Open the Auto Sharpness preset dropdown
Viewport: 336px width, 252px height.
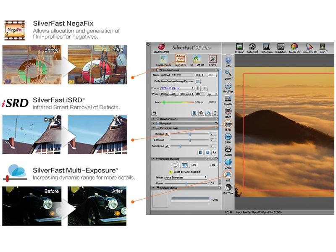[x=186, y=178]
